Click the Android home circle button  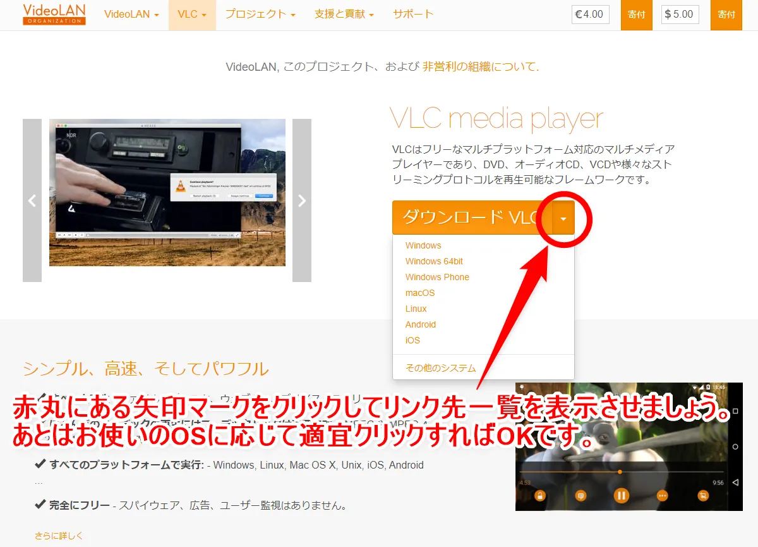coord(735,446)
